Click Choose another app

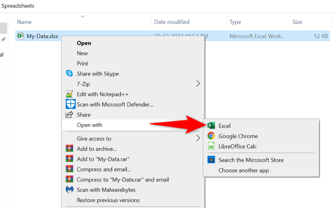click(x=243, y=170)
